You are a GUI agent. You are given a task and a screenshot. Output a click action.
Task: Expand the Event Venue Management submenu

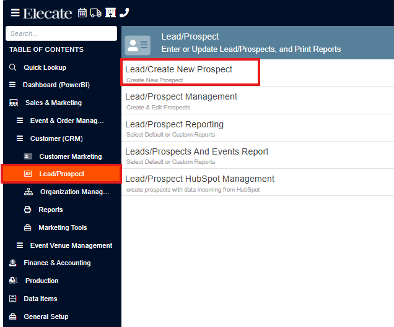(x=63, y=245)
